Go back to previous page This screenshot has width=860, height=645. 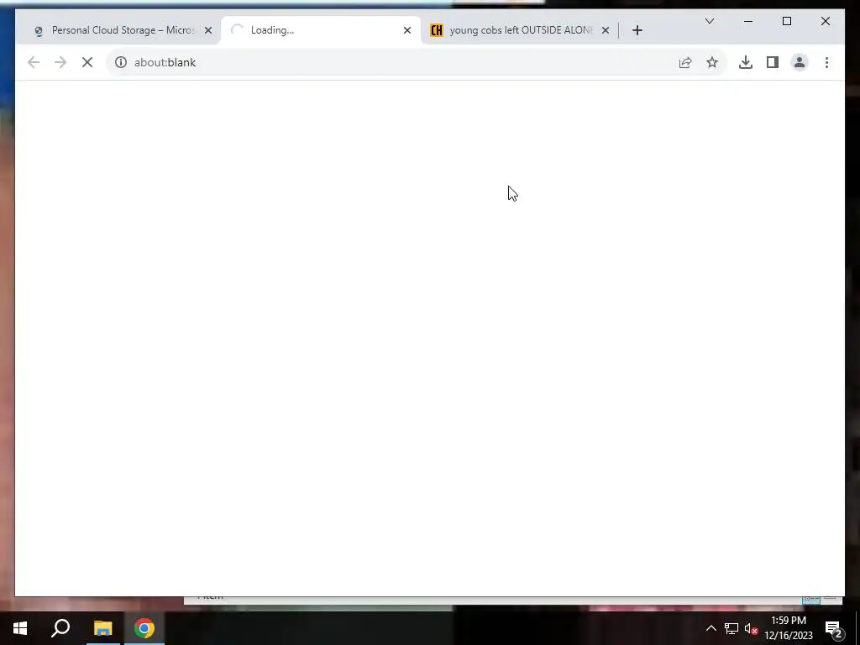[x=34, y=62]
